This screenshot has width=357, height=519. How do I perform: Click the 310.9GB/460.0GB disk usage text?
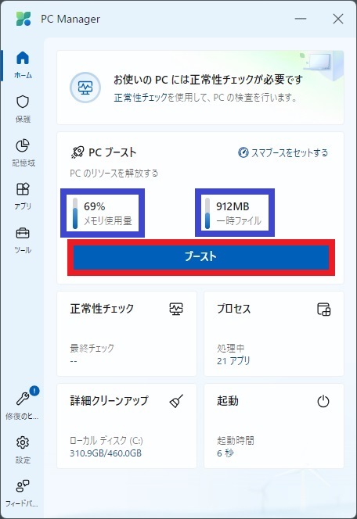click(x=106, y=453)
